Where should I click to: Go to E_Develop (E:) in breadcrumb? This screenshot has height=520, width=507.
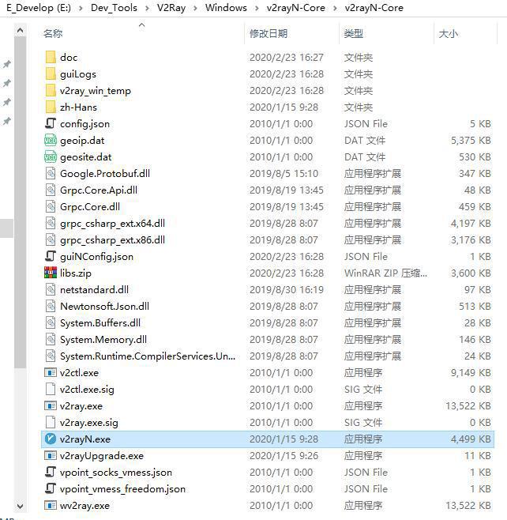[39, 8]
